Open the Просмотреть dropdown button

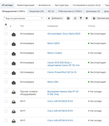100,18
